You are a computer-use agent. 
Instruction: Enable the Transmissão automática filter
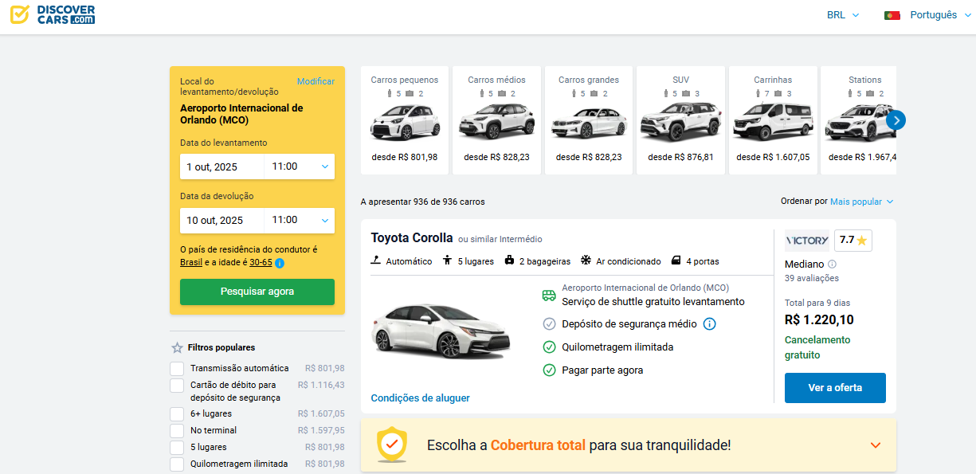pos(177,368)
